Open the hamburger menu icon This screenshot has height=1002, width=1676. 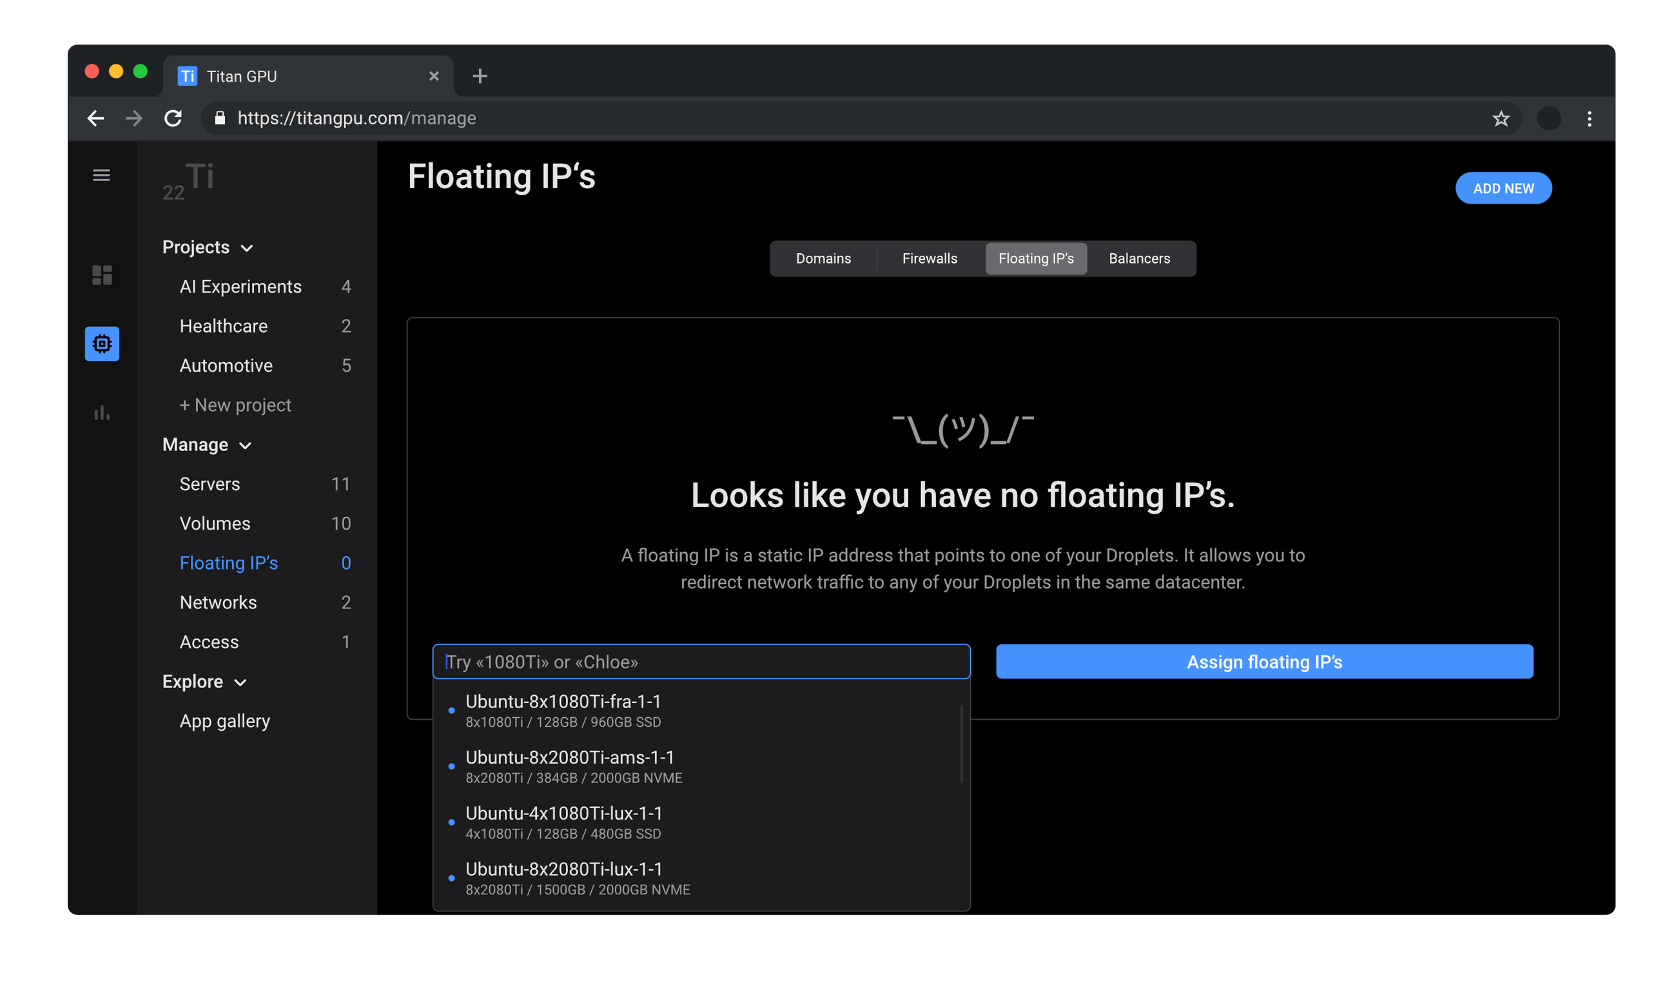[x=101, y=175]
